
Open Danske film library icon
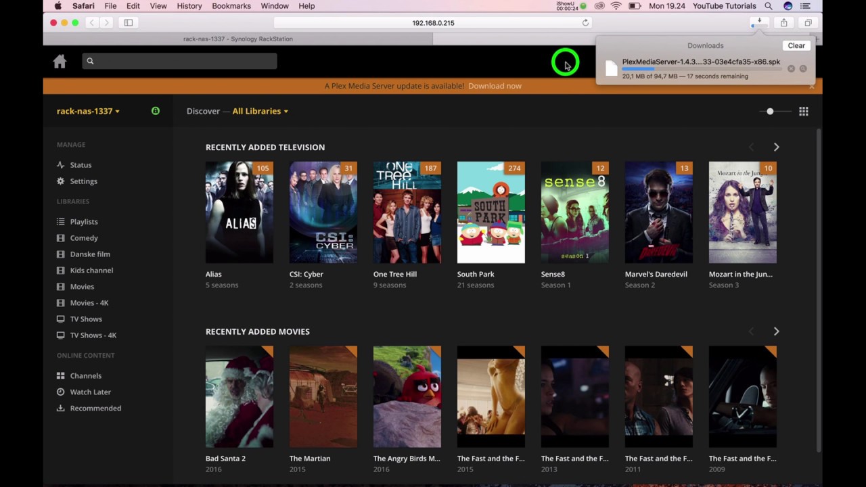tap(61, 254)
